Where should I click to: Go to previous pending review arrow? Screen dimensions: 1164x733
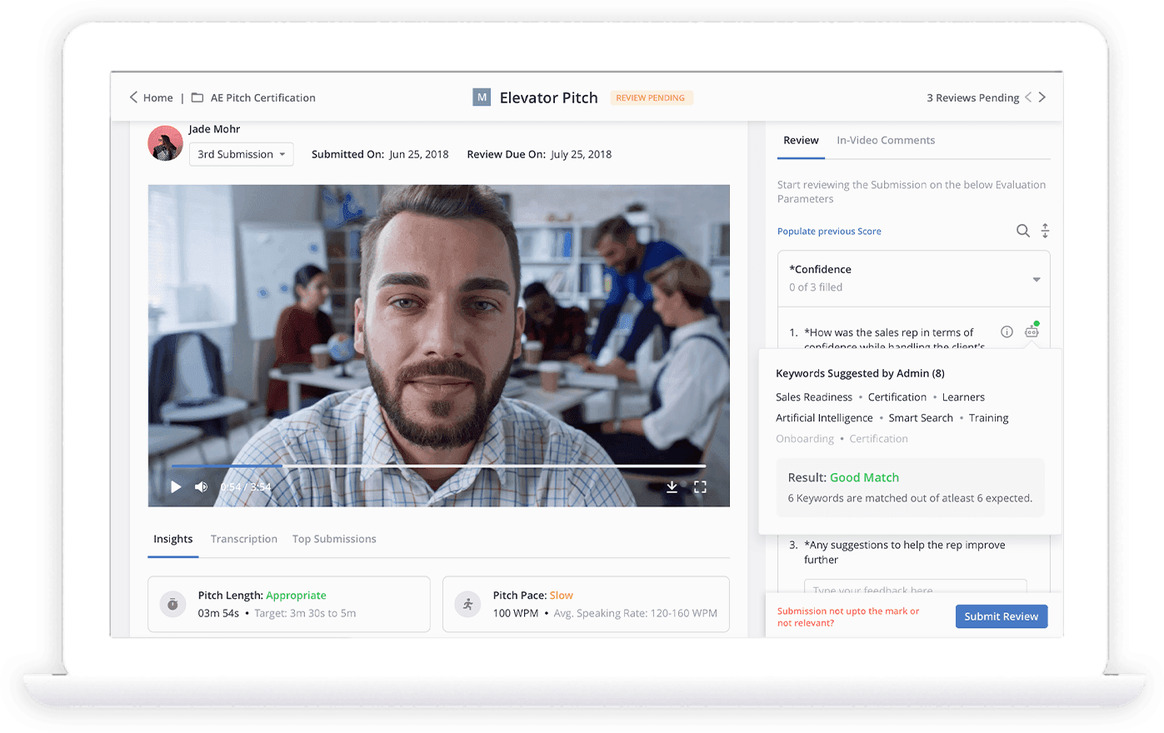1028,97
